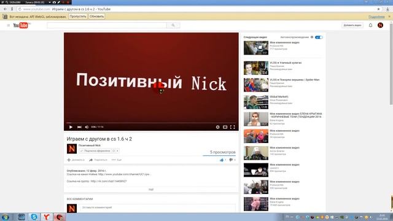Bookmark page with the star icon
Screen dimensions: 393x221
tap(378, 9)
